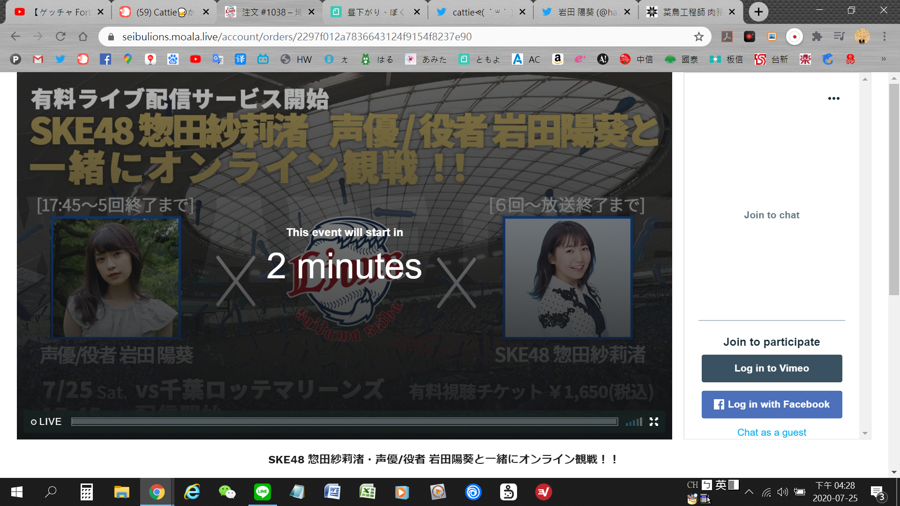Click the live stream progress bar
900x506 pixels.
pos(345,422)
